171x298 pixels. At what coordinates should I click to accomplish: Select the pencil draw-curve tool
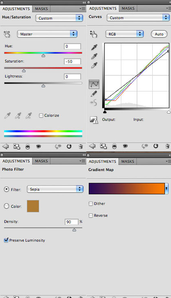click(94, 93)
